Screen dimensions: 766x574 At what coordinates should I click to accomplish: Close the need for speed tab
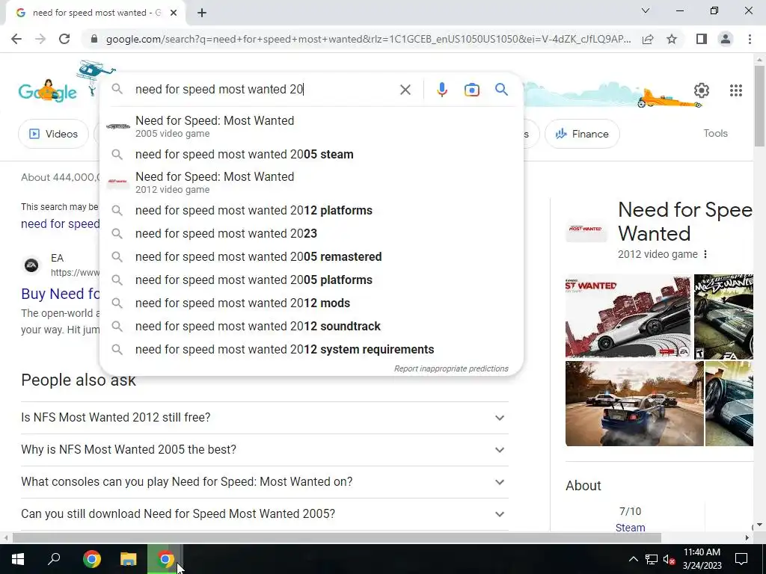(174, 13)
